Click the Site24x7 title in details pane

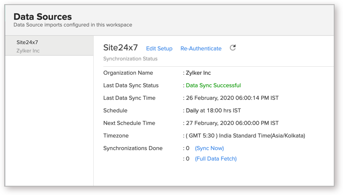coord(120,47)
